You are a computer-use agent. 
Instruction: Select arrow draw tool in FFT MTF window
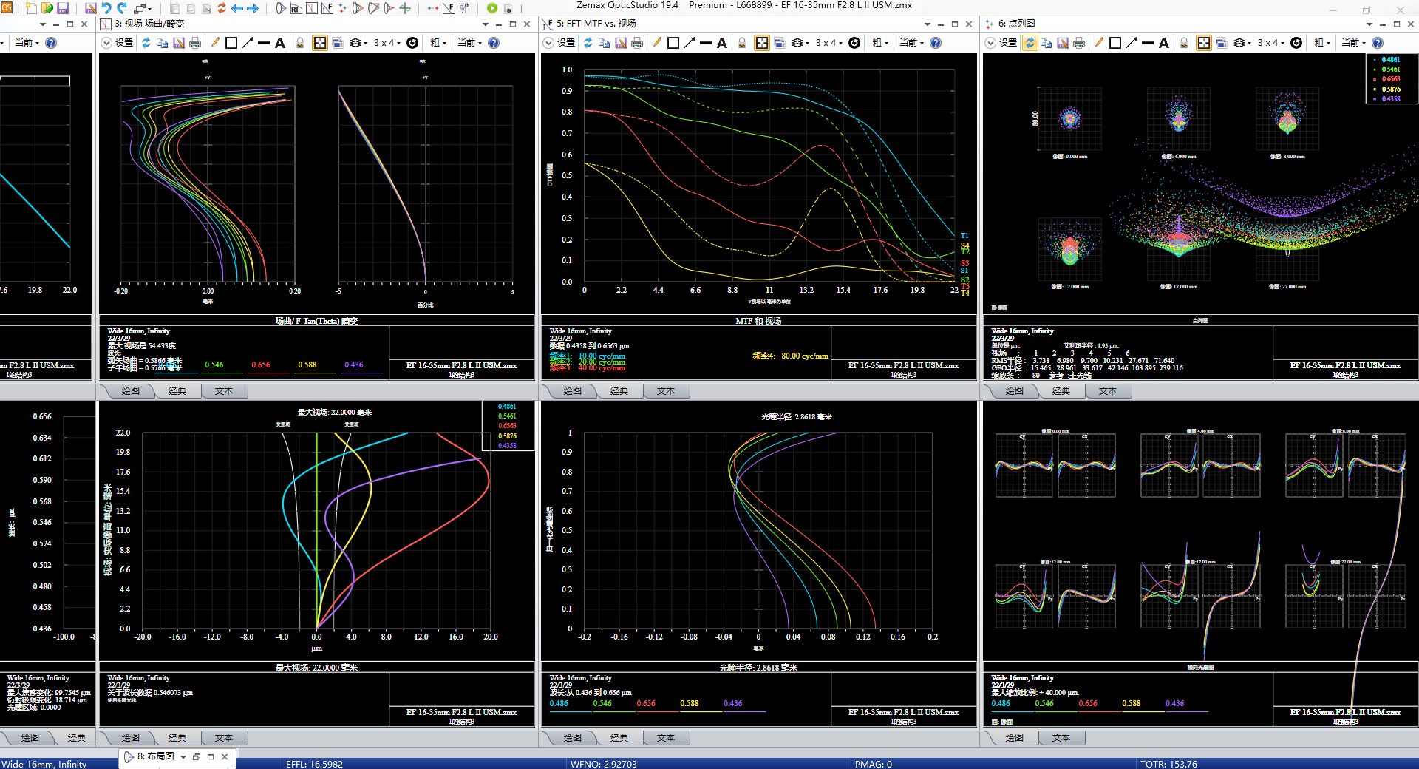(x=690, y=43)
